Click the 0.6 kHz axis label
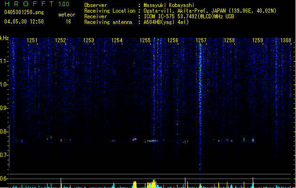 coord(4,179)
